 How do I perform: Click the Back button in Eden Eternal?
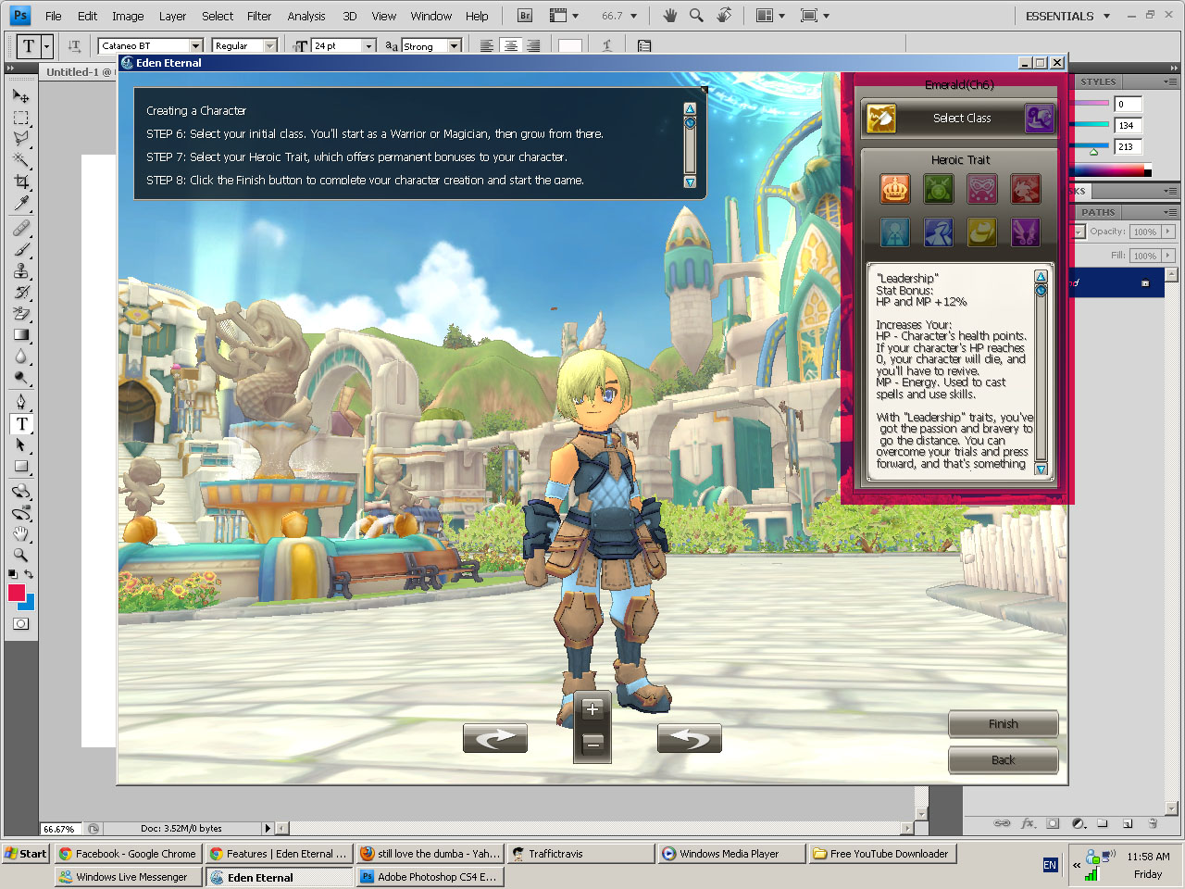pyautogui.click(x=1003, y=760)
